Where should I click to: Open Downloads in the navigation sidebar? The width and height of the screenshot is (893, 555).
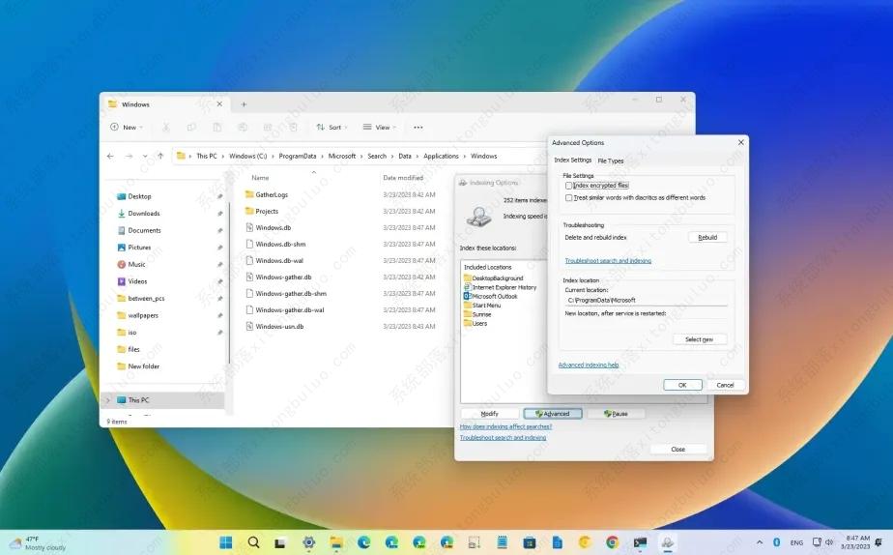click(143, 213)
